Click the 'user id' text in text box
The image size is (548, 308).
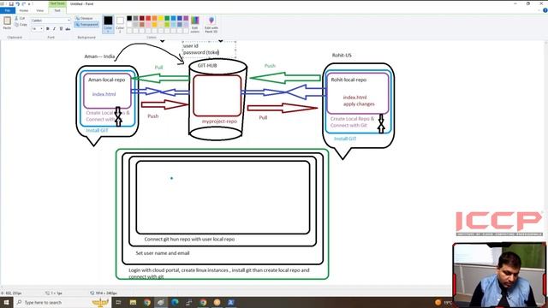click(x=191, y=45)
